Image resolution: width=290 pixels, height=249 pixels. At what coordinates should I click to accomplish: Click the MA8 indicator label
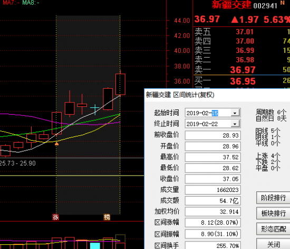31,3
